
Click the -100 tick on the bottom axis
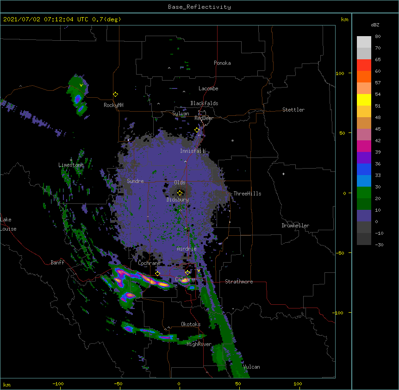point(58,384)
